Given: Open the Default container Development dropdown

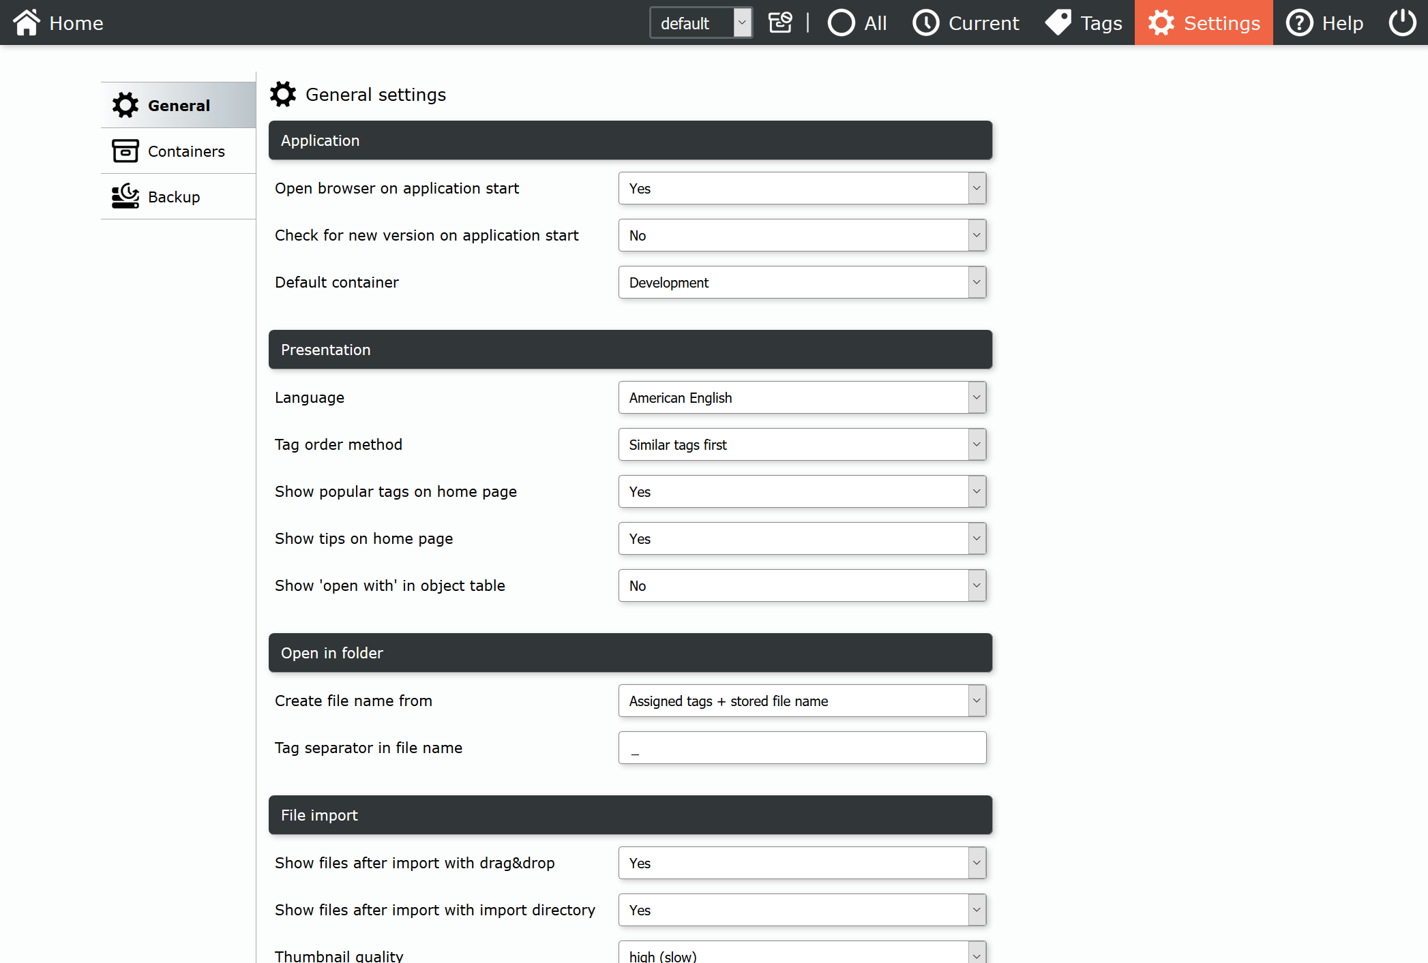Looking at the screenshot, I should point(802,282).
